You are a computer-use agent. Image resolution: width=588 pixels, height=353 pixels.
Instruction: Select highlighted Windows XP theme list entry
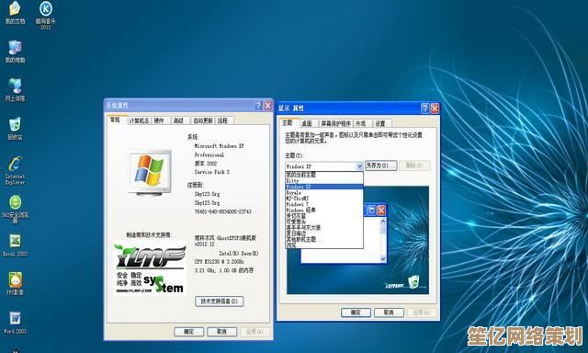324,187
